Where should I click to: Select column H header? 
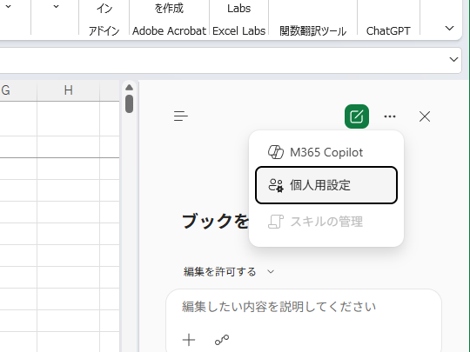click(69, 90)
